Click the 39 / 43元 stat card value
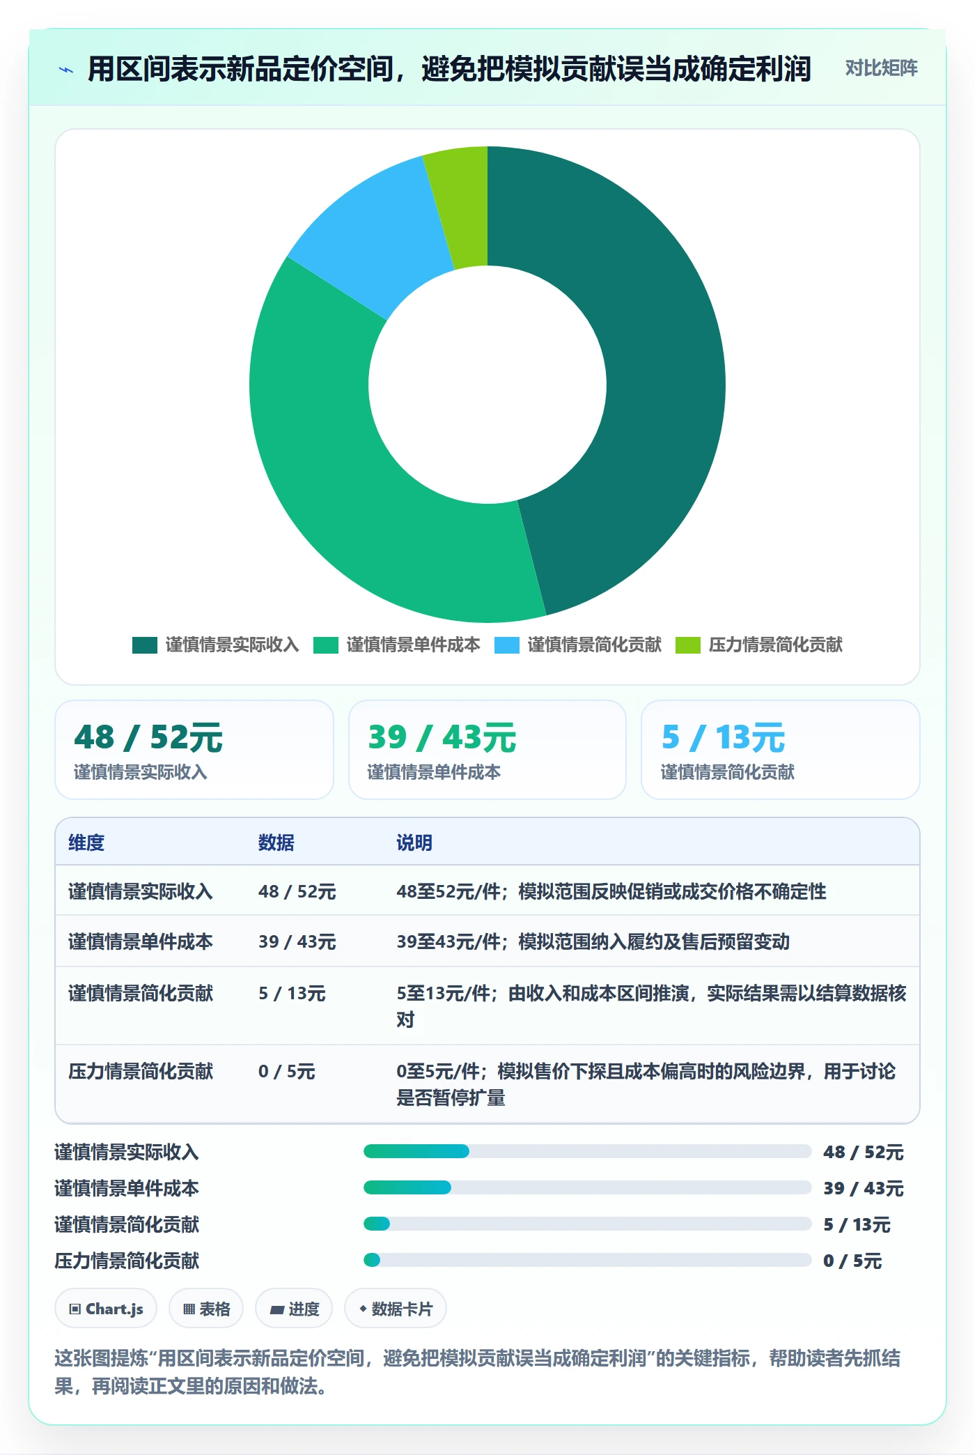This screenshot has width=975, height=1455. coord(442,737)
